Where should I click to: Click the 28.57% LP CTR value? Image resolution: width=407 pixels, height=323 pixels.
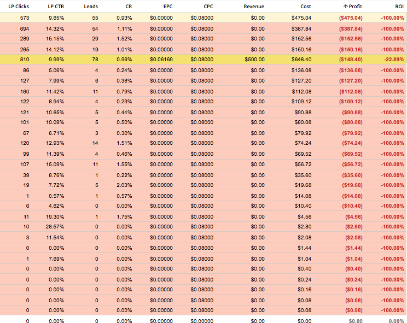point(55,227)
